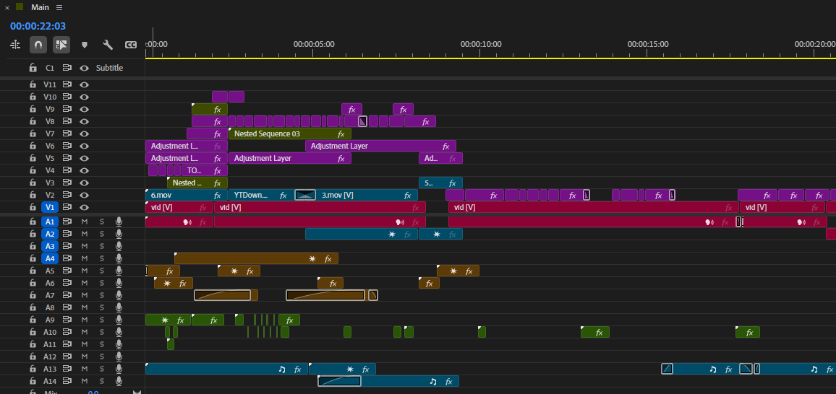Select track header V7 label
Viewport: 836px width, 394px height.
(x=50, y=133)
